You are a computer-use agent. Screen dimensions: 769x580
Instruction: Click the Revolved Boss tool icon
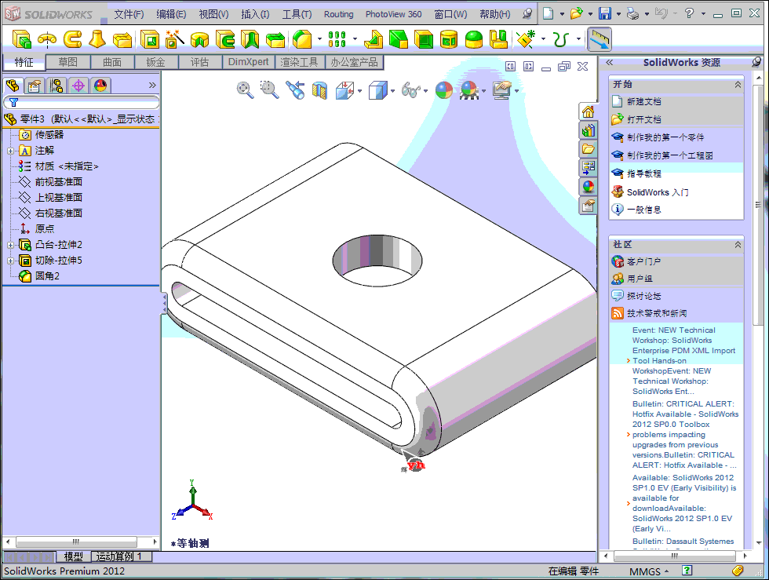tap(47, 39)
